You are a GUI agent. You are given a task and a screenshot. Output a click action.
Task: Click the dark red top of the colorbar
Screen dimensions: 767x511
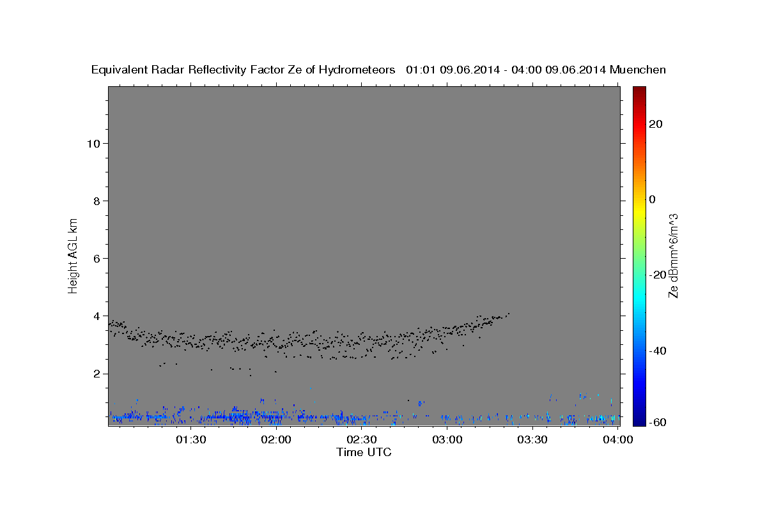(640, 93)
